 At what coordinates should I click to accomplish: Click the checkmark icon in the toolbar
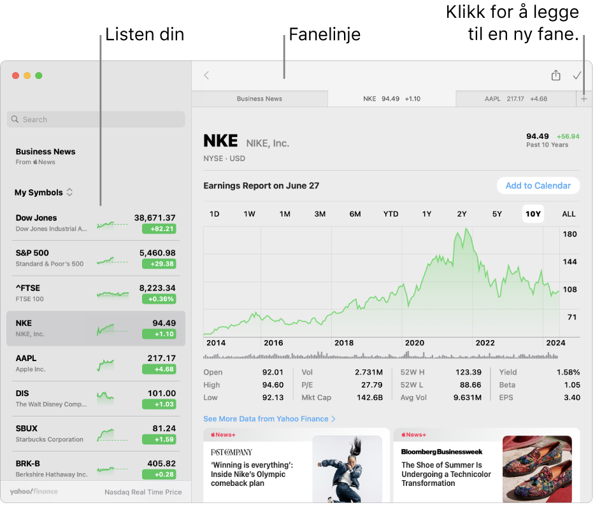[577, 76]
